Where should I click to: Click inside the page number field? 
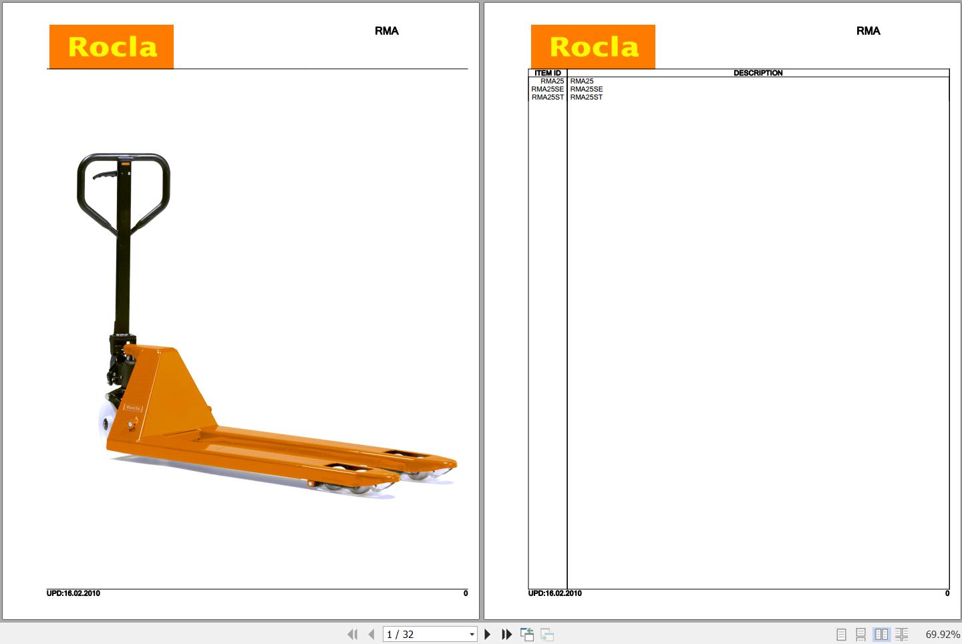[x=414, y=634]
